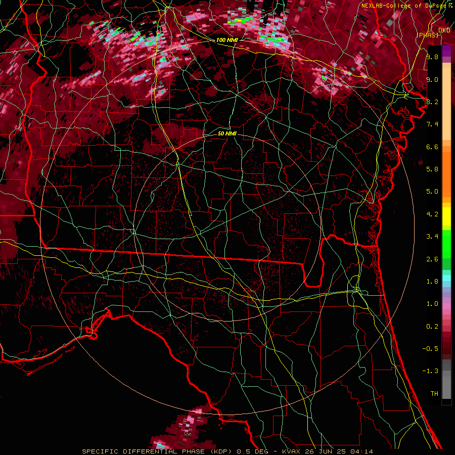Click the '04:14' timestamp in caption

coord(363,451)
